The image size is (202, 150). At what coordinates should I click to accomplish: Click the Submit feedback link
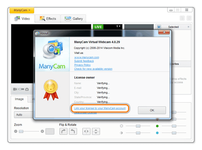(84, 61)
